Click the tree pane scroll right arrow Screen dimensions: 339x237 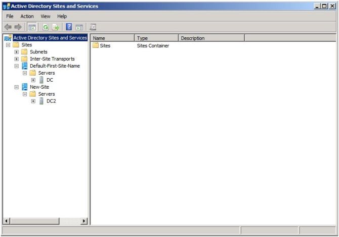[x=84, y=221]
